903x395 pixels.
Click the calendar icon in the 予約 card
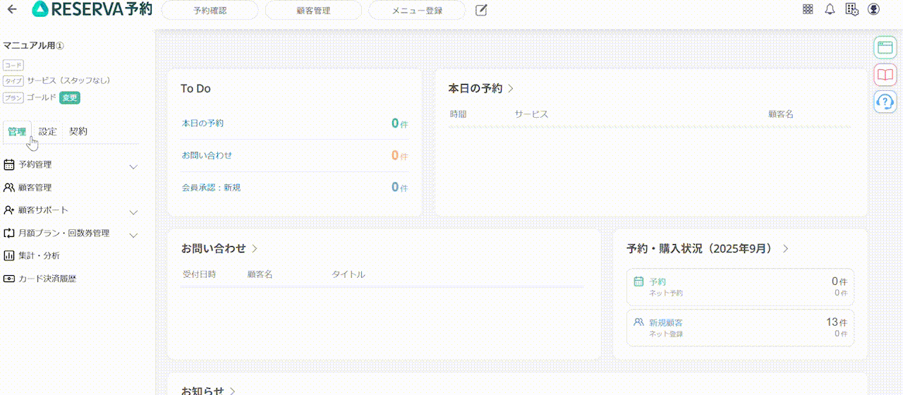click(x=638, y=281)
